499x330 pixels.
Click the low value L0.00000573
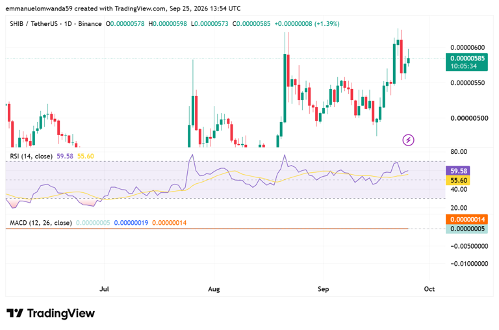[x=210, y=24]
